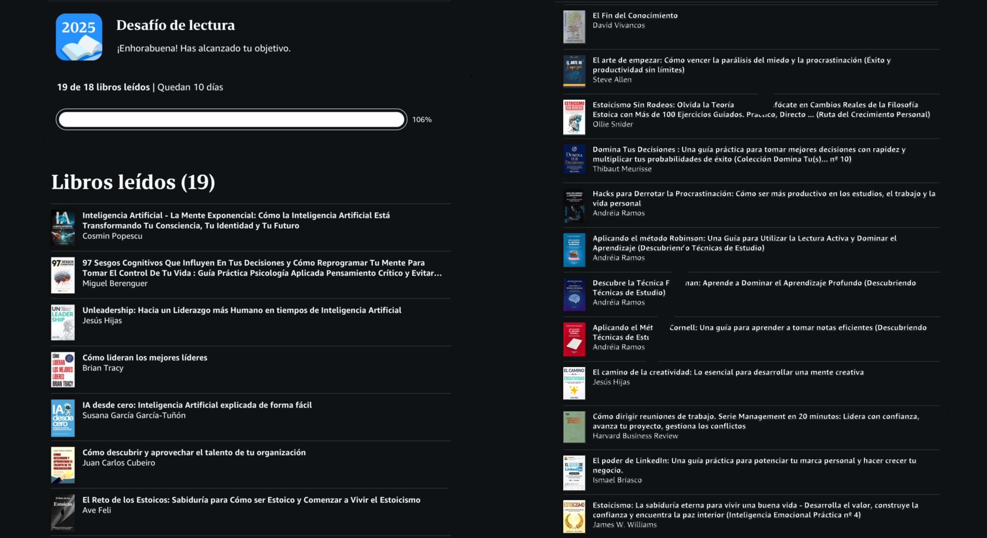The image size is (987, 538).
Task: Open the title Cómo descubrir y aprovechar el talento
Action: (x=194, y=452)
